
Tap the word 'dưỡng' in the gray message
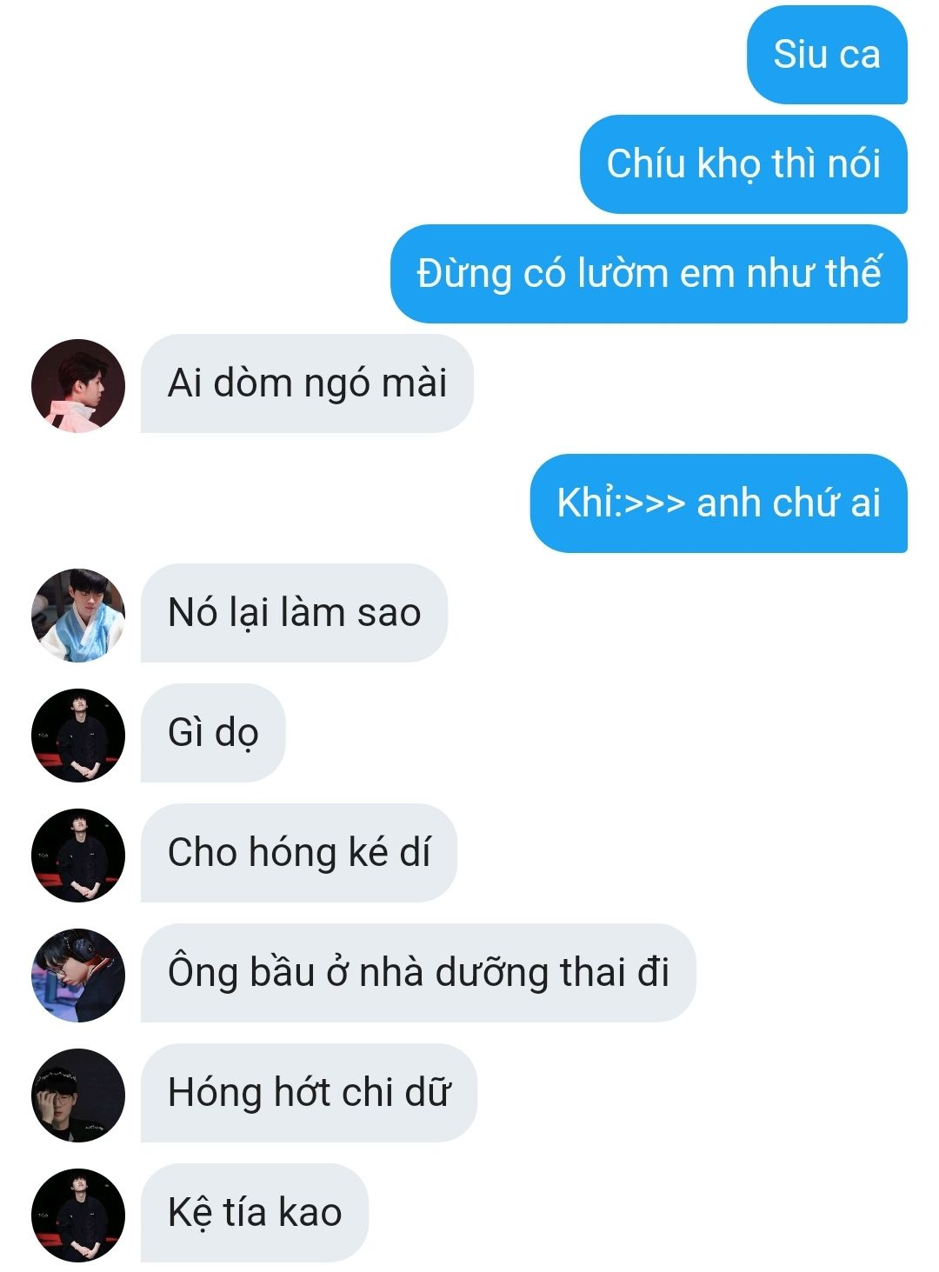coord(492,974)
